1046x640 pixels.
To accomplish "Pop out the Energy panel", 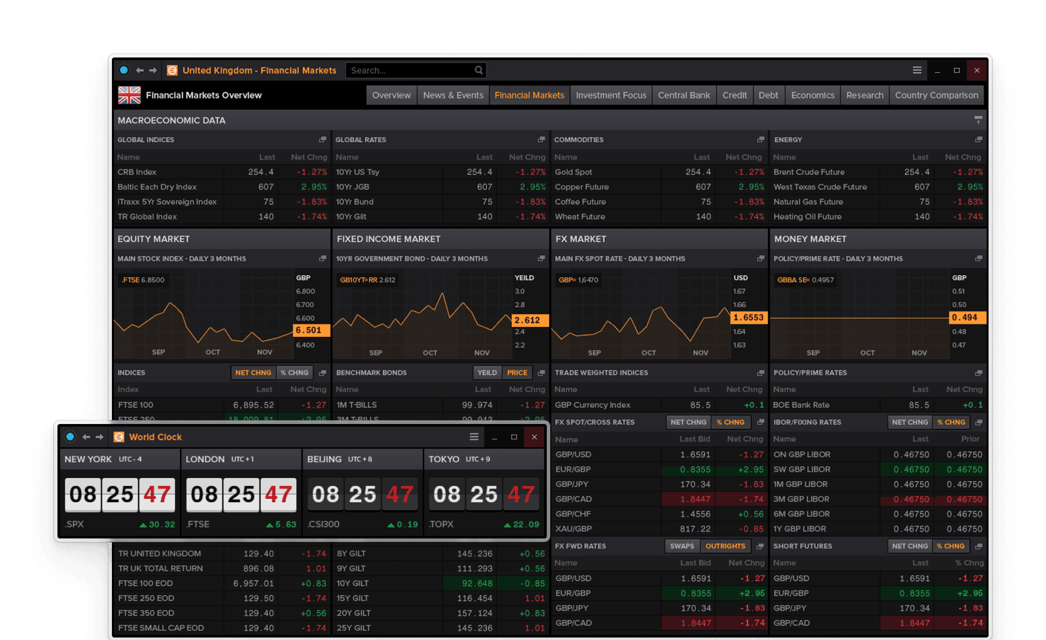I will pyautogui.click(x=979, y=140).
